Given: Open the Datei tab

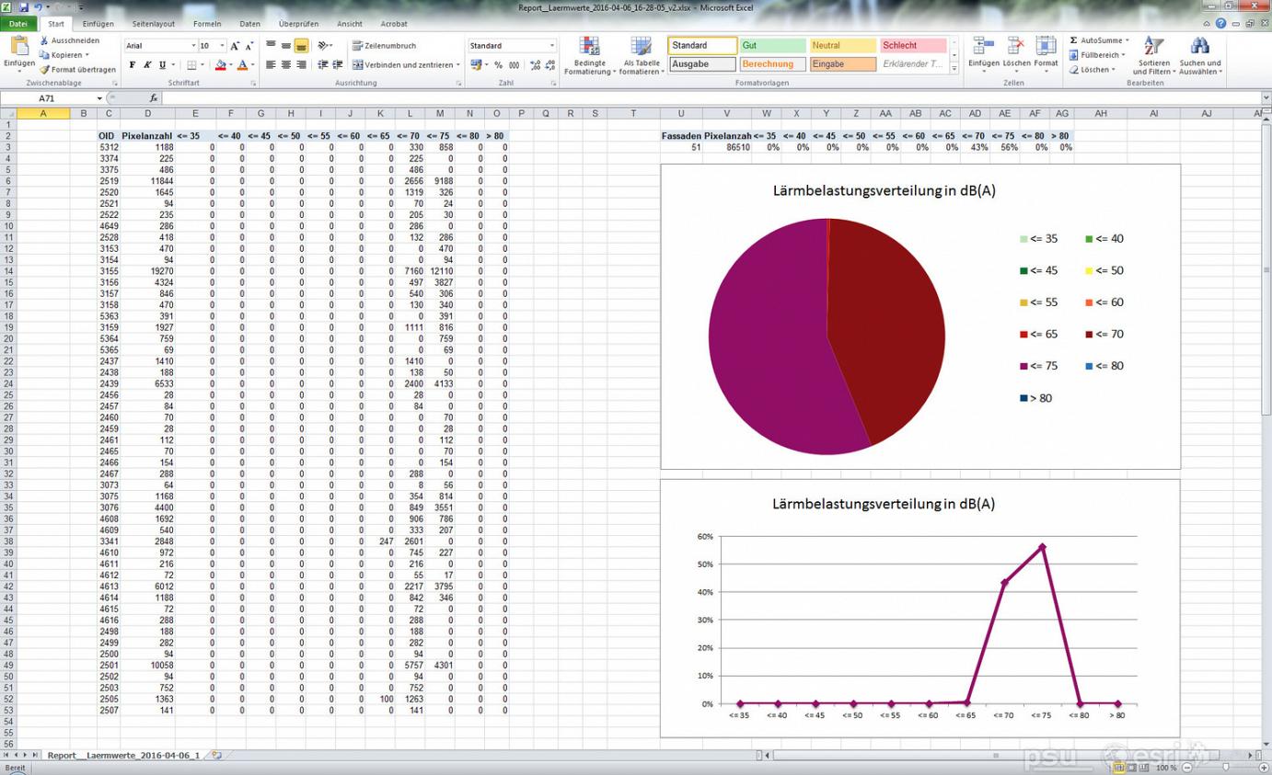Looking at the screenshot, I should (18, 24).
